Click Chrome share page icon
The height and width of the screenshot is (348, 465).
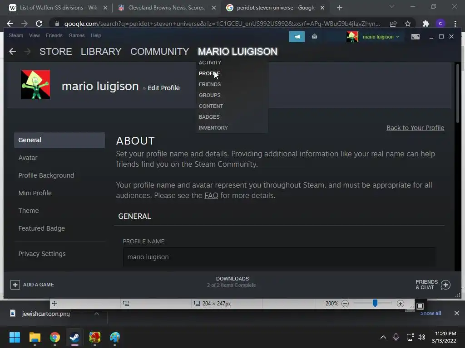[393, 24]
